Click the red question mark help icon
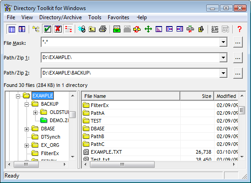 point(240,29)
